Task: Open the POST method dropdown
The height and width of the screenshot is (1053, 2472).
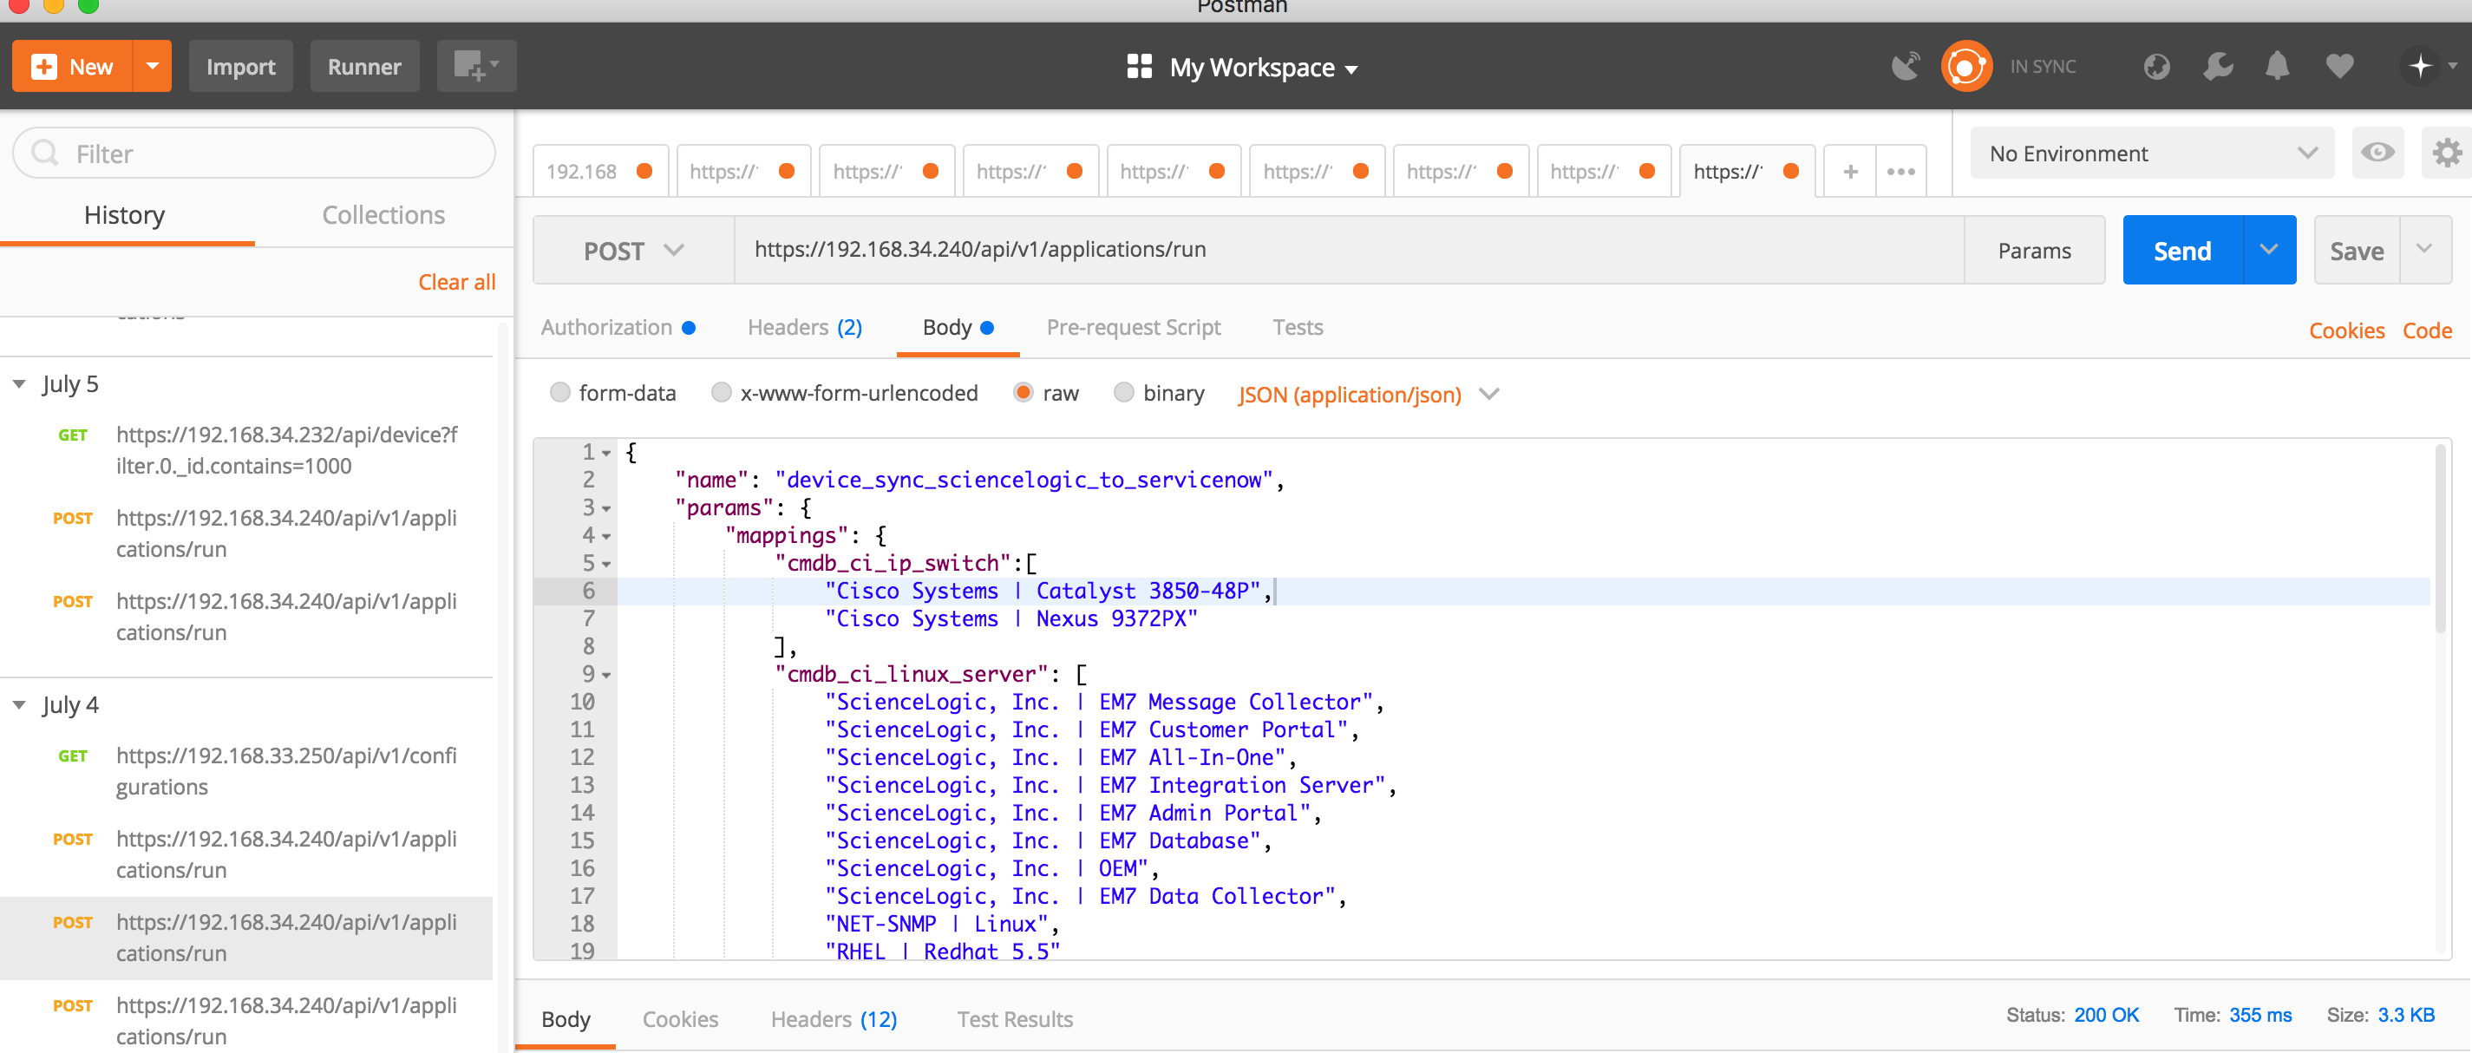Action: tap(633, 251)
